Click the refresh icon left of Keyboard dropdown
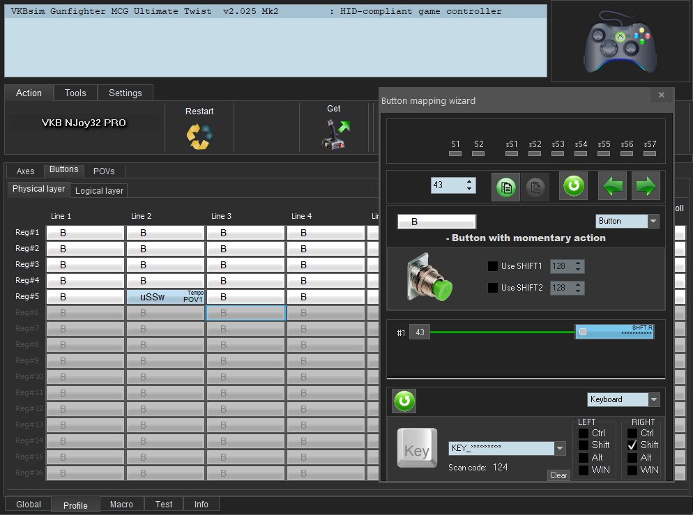 404,401
